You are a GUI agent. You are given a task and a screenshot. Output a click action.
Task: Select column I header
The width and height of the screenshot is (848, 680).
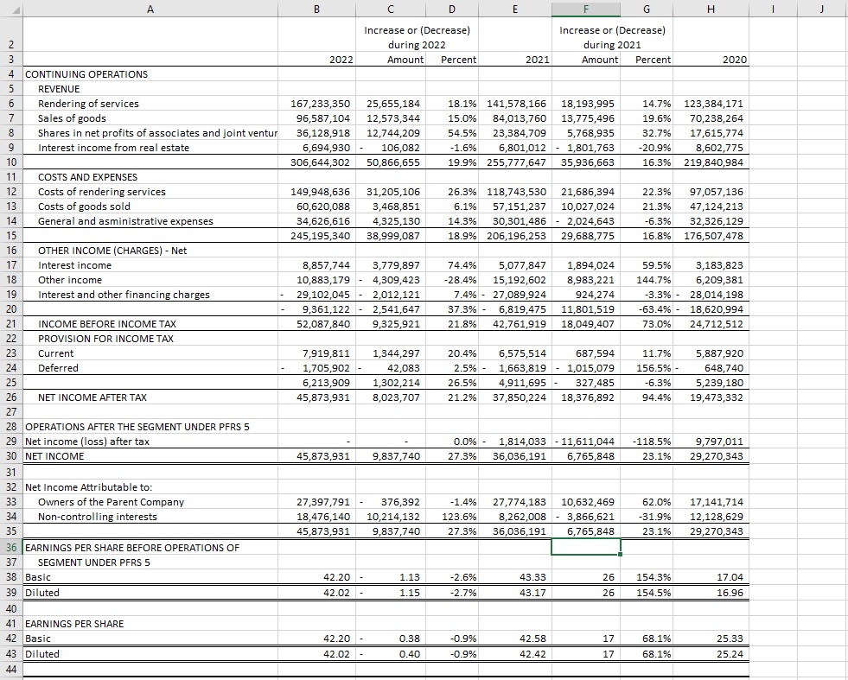(773, 9)
